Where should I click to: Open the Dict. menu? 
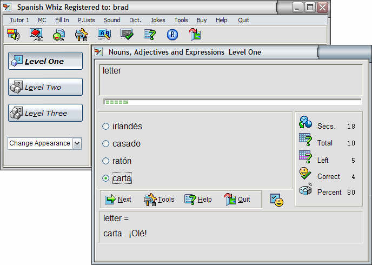pyautogui.click(x=135, y=20)
